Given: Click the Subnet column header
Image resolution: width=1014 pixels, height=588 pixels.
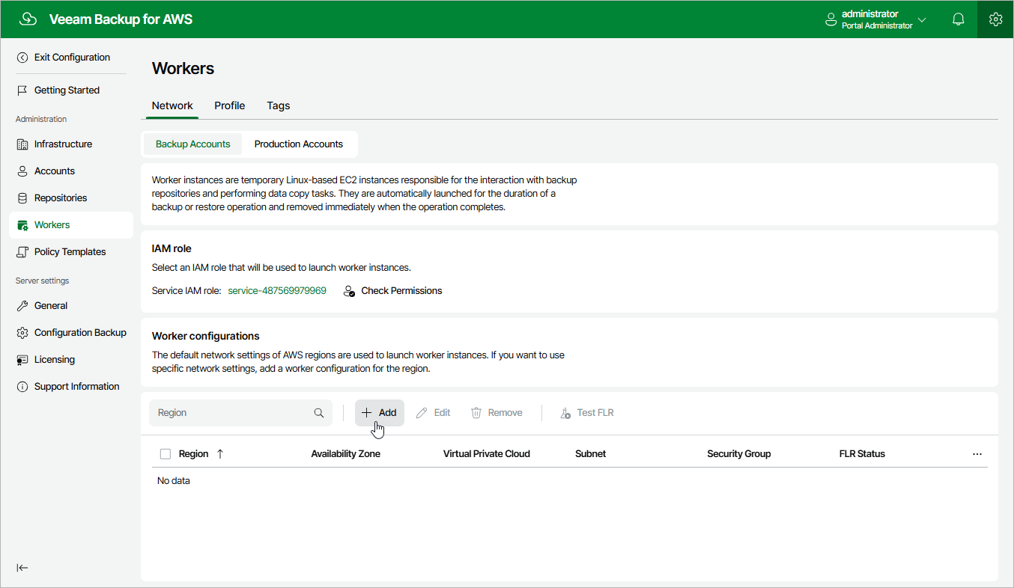Looking at the screenshot, I should pos(591,454).
